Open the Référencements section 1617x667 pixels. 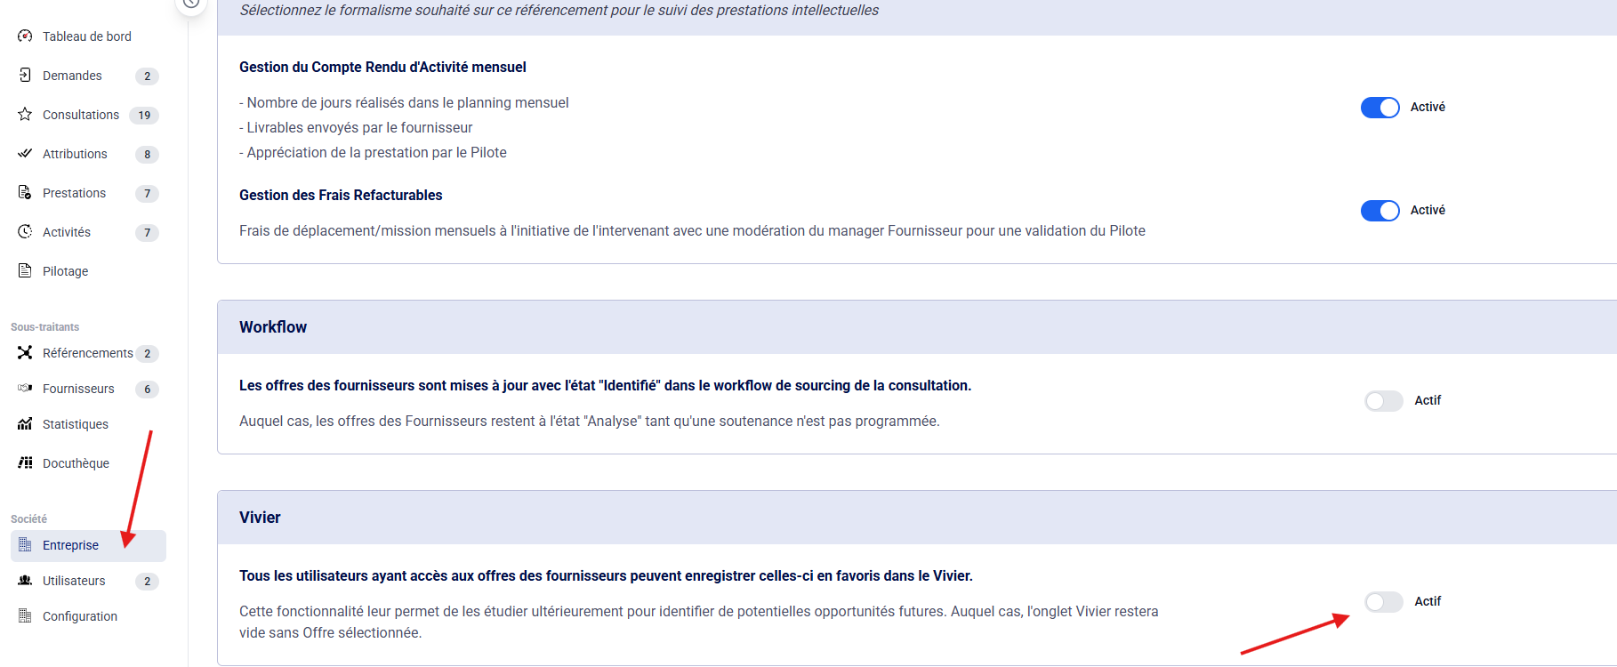tap(87, 353)
